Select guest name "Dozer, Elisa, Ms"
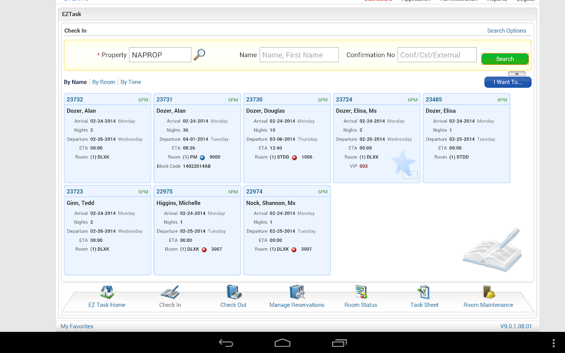This screenshot has width=565, height=353. pos(356,111)
